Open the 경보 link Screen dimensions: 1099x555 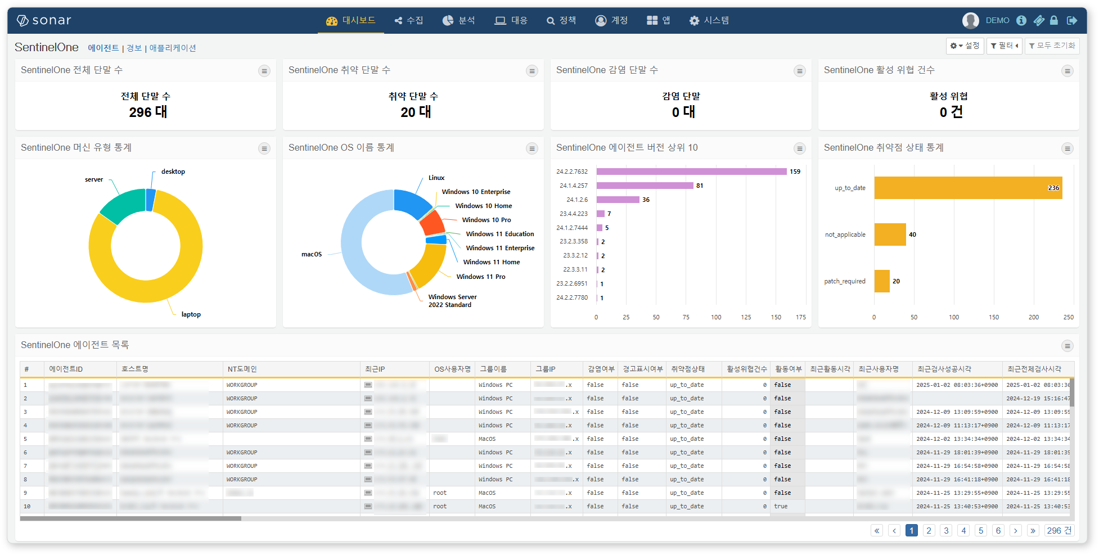pyautogui.click(x=134, y=48)
